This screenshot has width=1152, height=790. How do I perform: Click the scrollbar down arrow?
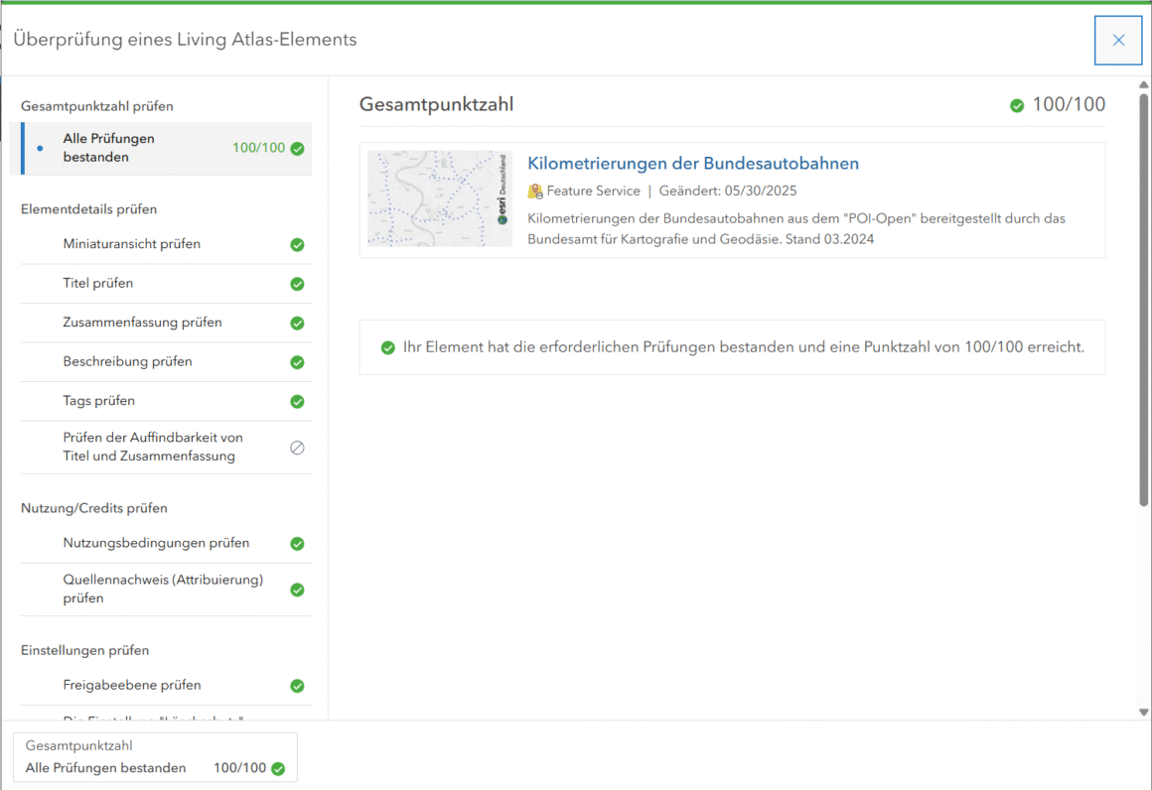click(x=1143, y=713)
